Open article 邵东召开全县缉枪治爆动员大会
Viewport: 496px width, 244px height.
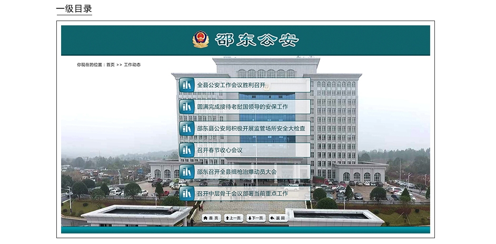(x=236, y=172)
